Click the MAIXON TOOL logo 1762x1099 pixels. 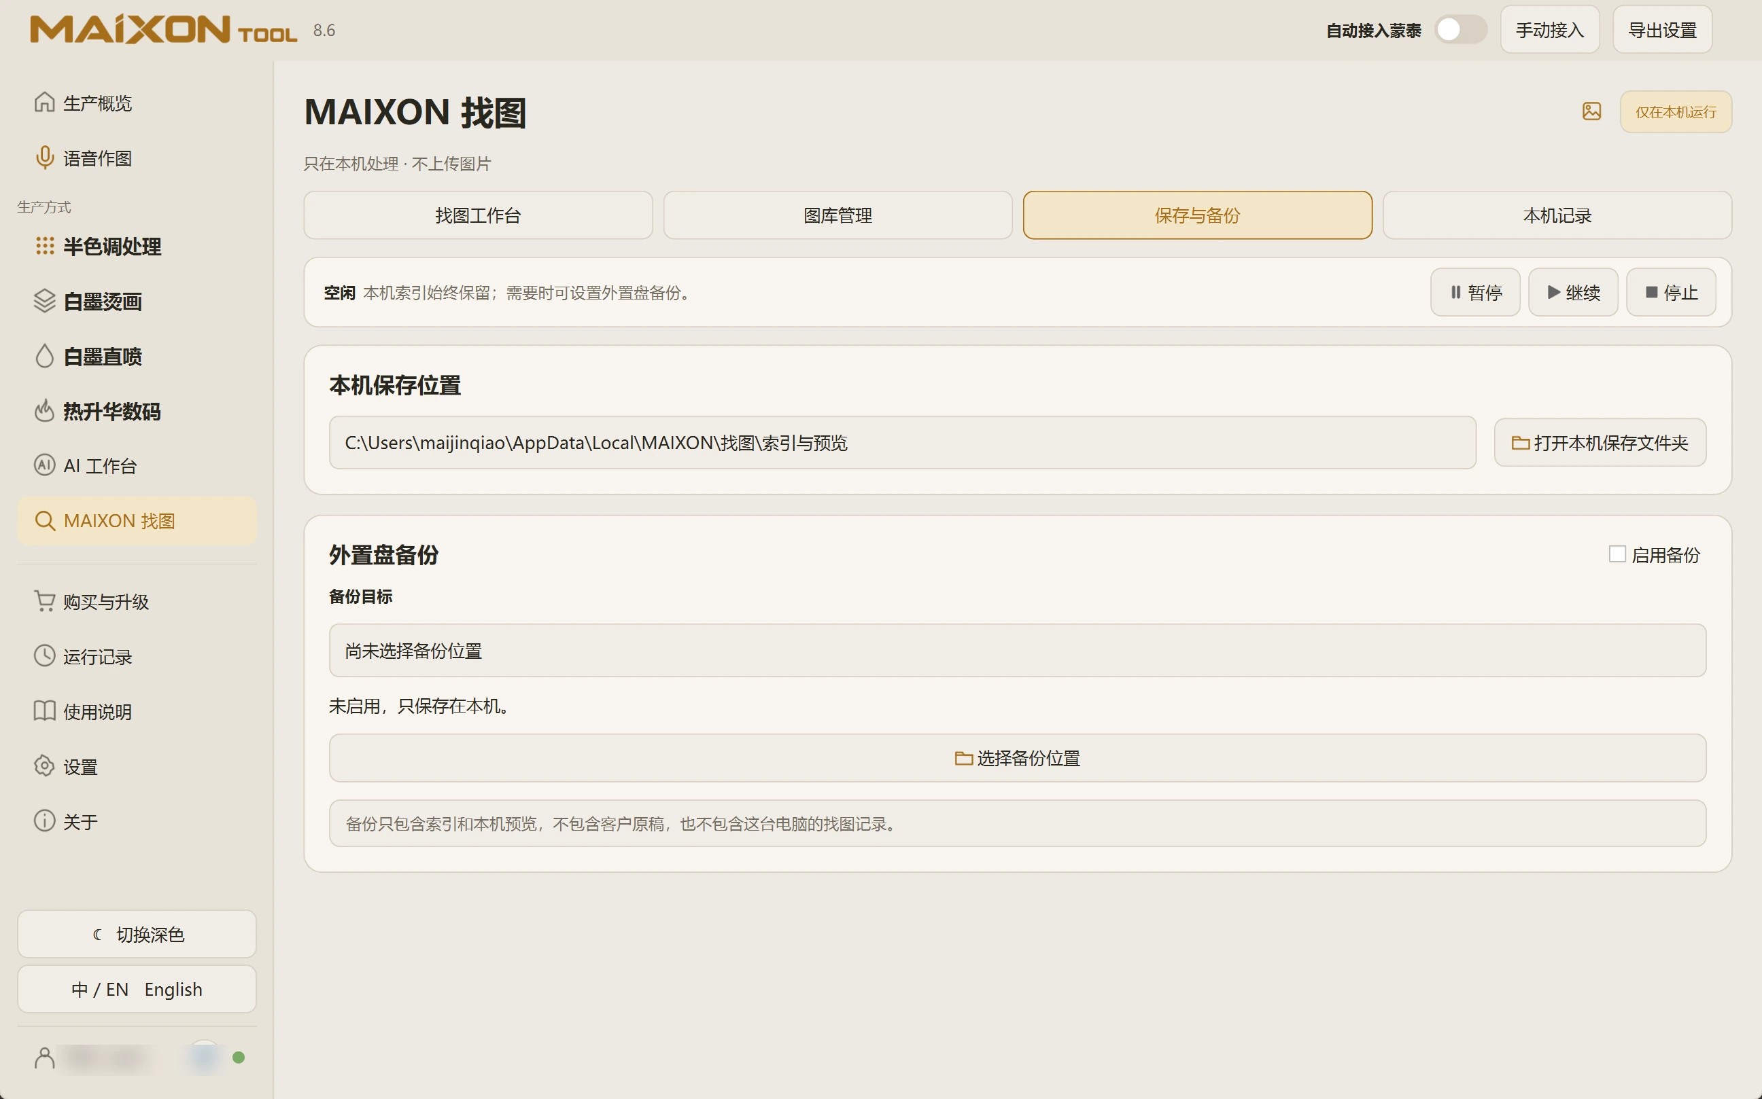coord(163,30)
